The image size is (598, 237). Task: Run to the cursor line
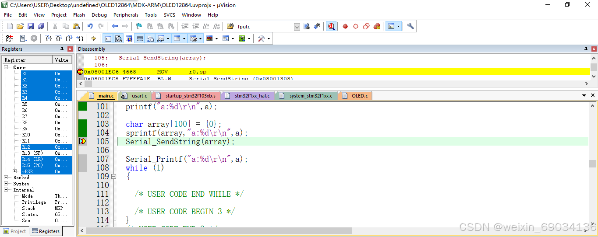pyautogui.click(x=80, y=38)
